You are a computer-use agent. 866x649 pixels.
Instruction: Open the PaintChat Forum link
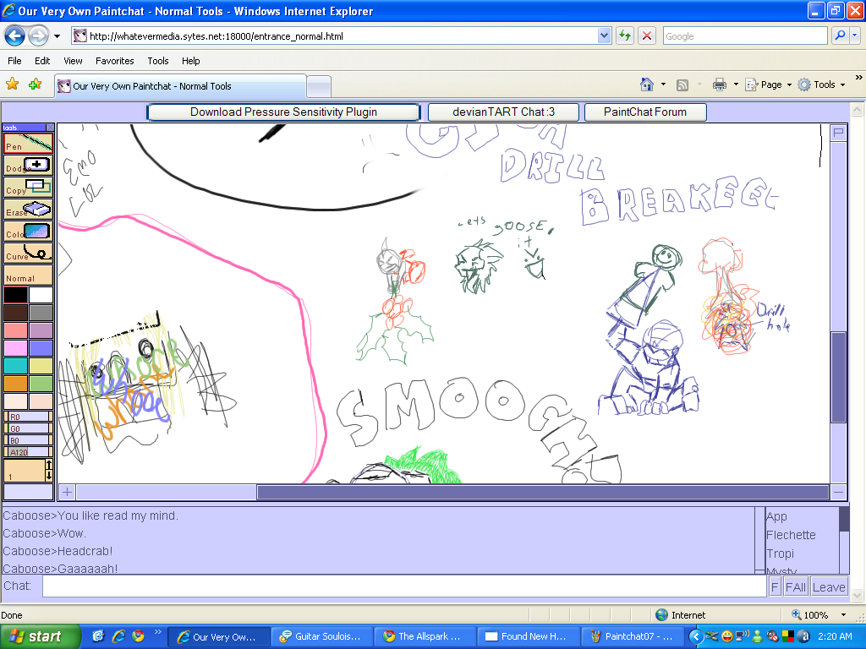(645, 112)
